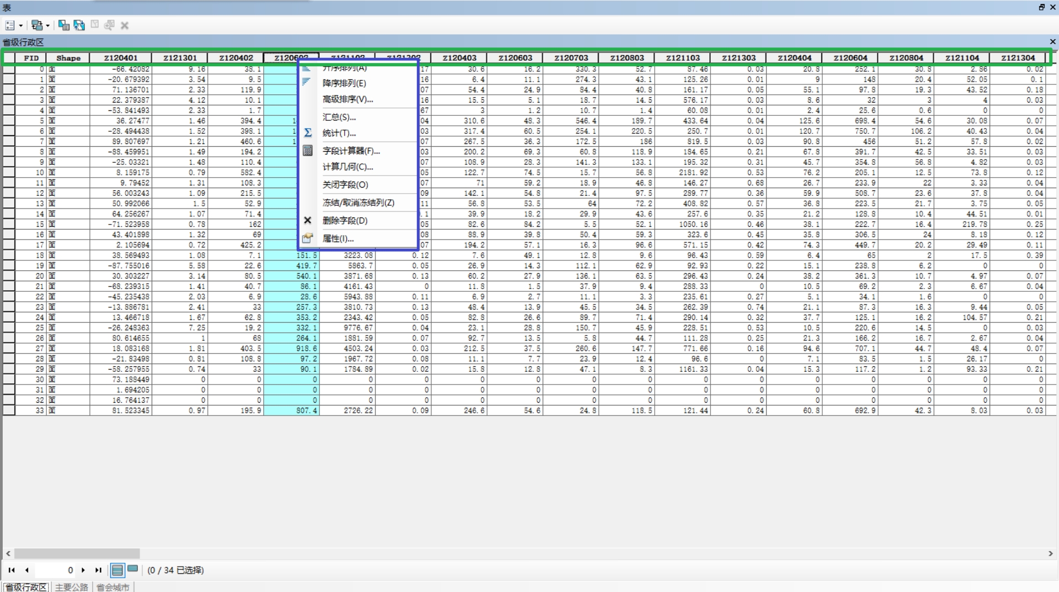Screen dimensions: 1059x592
Task: Switch to the 省级行政区 tab
Action: click(x=26, y=587)
